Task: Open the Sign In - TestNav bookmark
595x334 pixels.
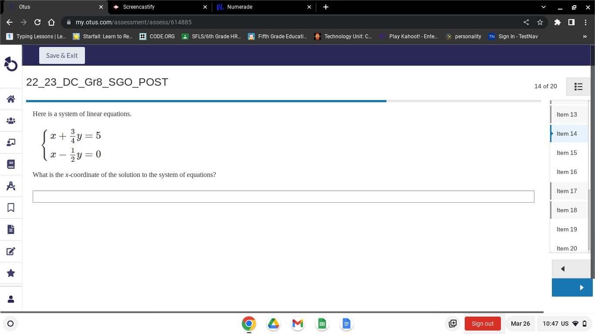Action: (x=514, y=37)
